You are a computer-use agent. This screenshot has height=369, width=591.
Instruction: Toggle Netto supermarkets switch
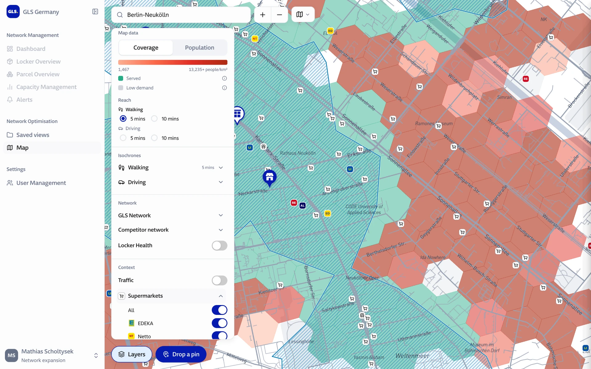[219, 336]
